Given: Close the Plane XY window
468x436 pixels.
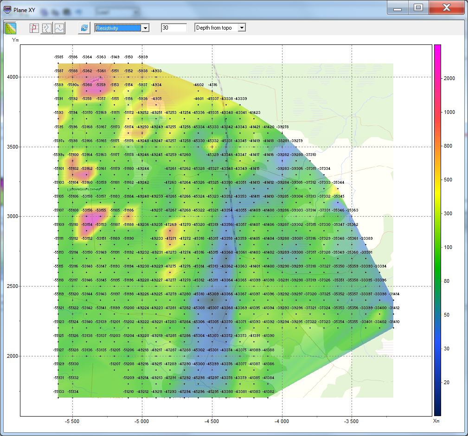Looking at the screenshot, I should tap(446, 8).
